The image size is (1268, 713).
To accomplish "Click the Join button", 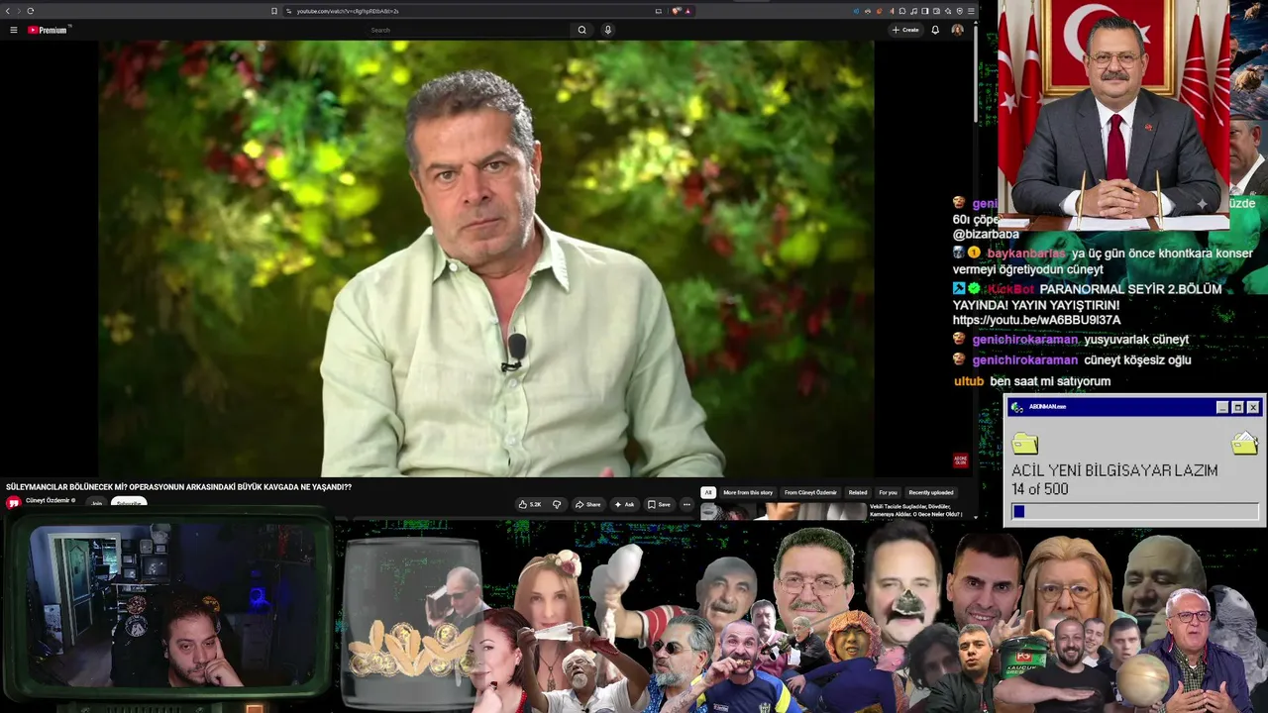I will coord(96,503).
